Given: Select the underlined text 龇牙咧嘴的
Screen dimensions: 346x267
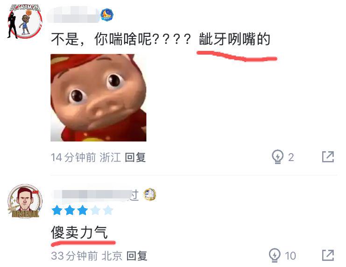Looking at the screenshot, I should pos(234,39).
